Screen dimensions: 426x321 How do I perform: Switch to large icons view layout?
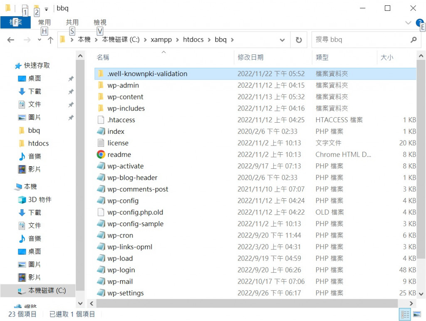tap(417, 314)
